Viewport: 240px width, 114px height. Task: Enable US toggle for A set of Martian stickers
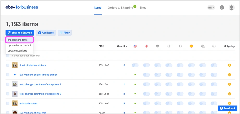[135, 65]
